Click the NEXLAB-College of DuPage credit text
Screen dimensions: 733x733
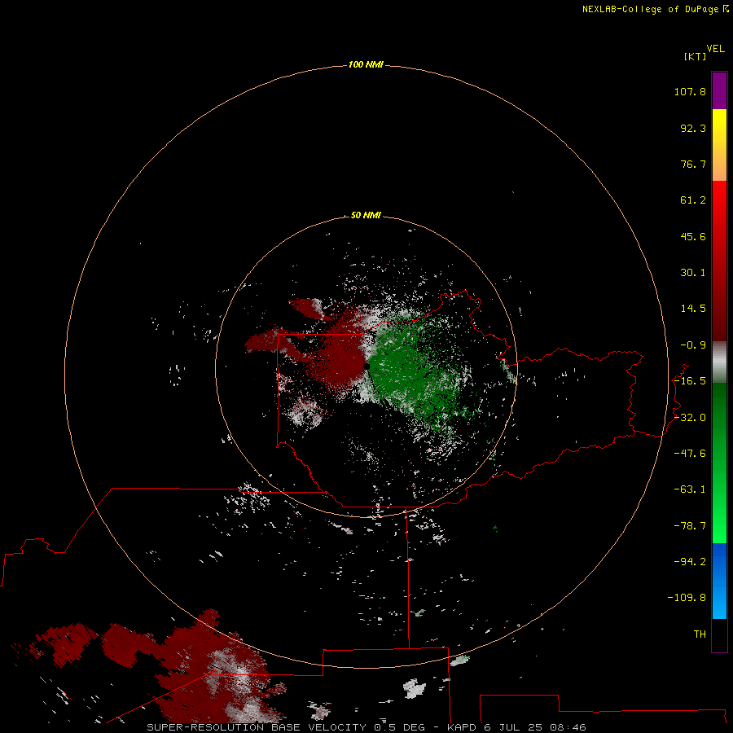(652, 9)
